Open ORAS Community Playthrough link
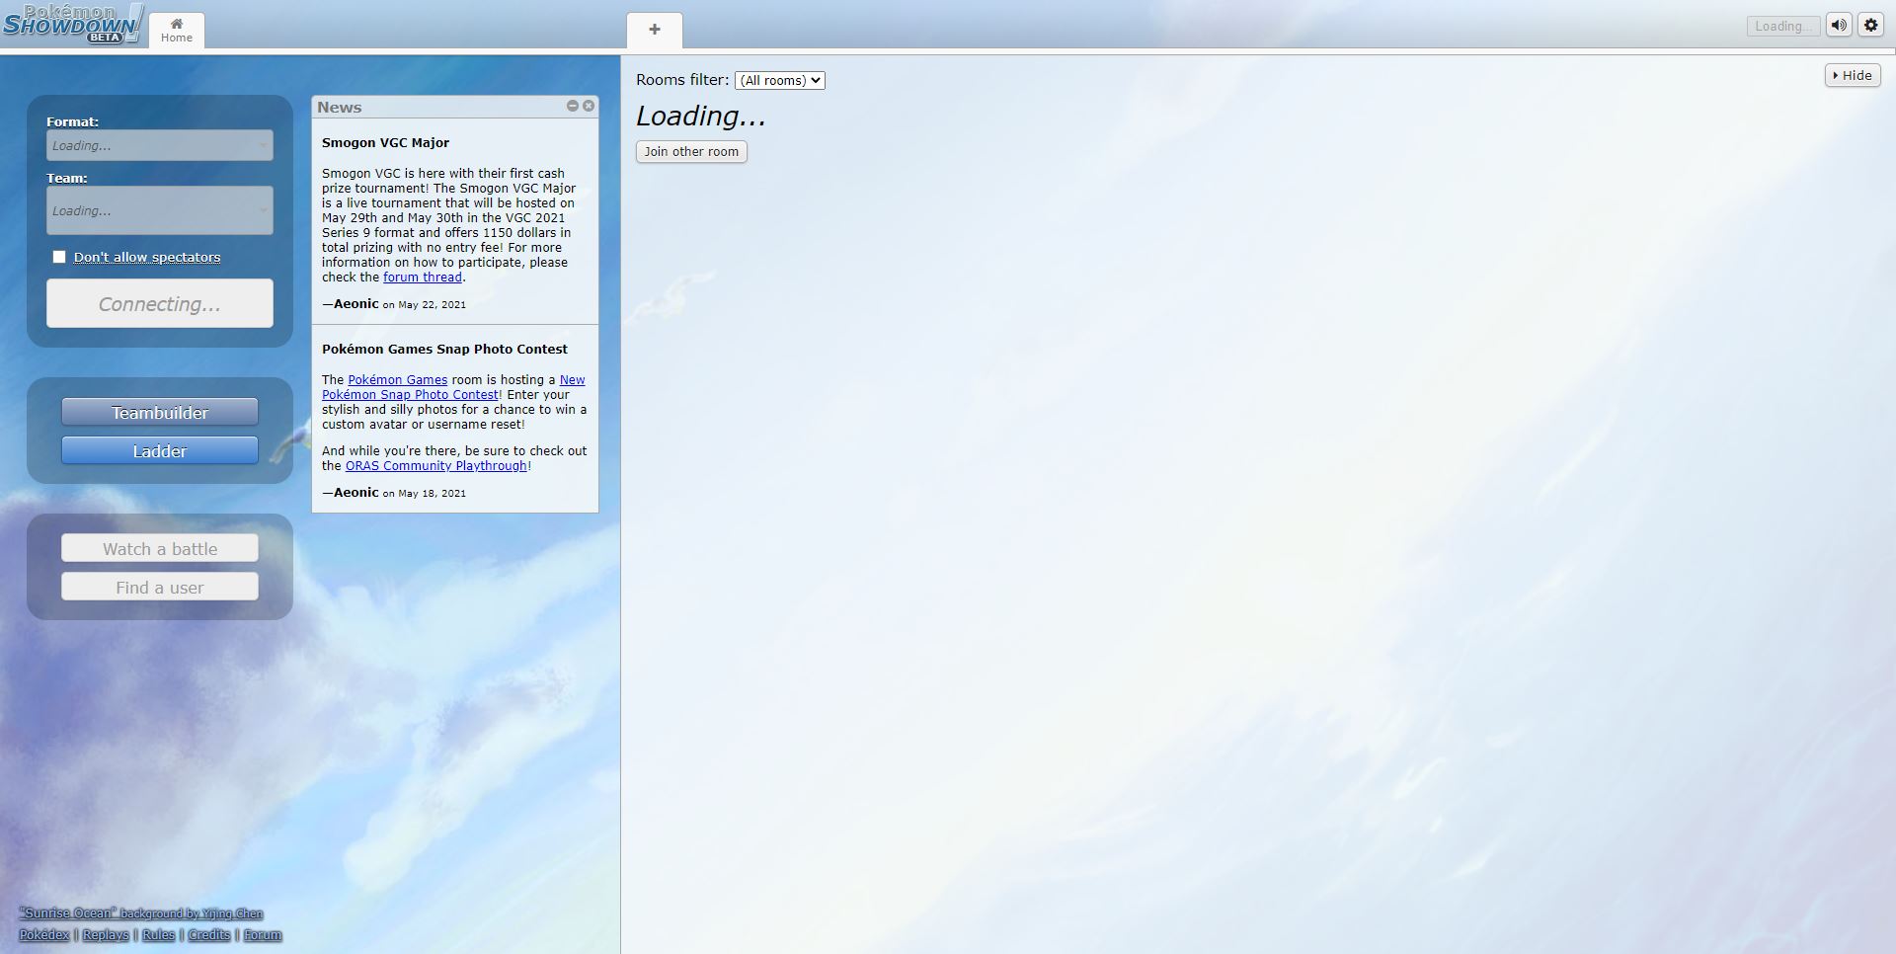Image resolution: width=1896 pixels, height=954 pixels. [435, 466]
